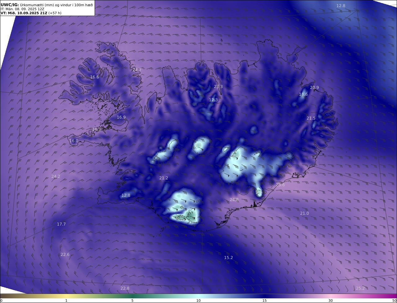Select the 'IT: Mán. 08. 09. 2025 12Z' line
The image size is (397, 303).
click(22, 9)
